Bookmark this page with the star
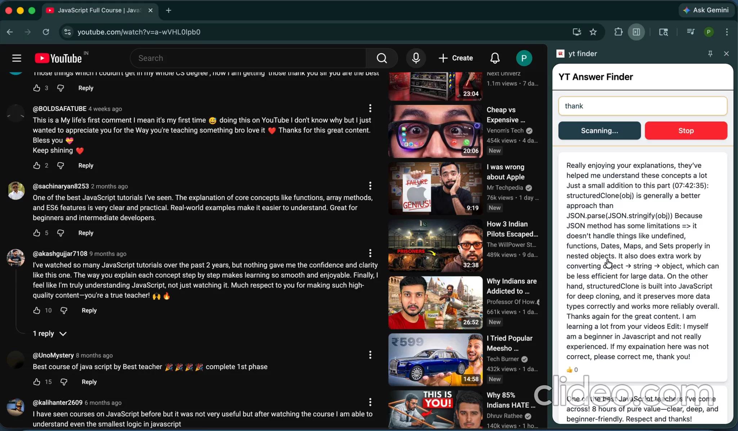This screenshot has width=738, height=431. point(593,32)
